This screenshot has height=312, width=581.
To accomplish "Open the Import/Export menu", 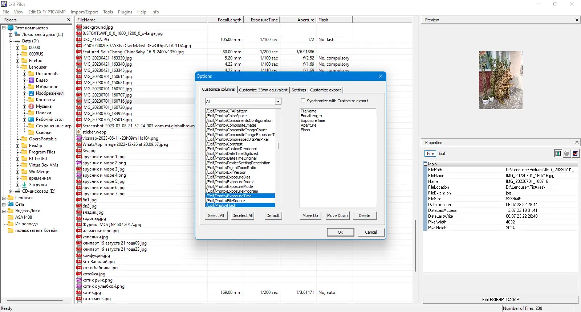I will point(84,12).
